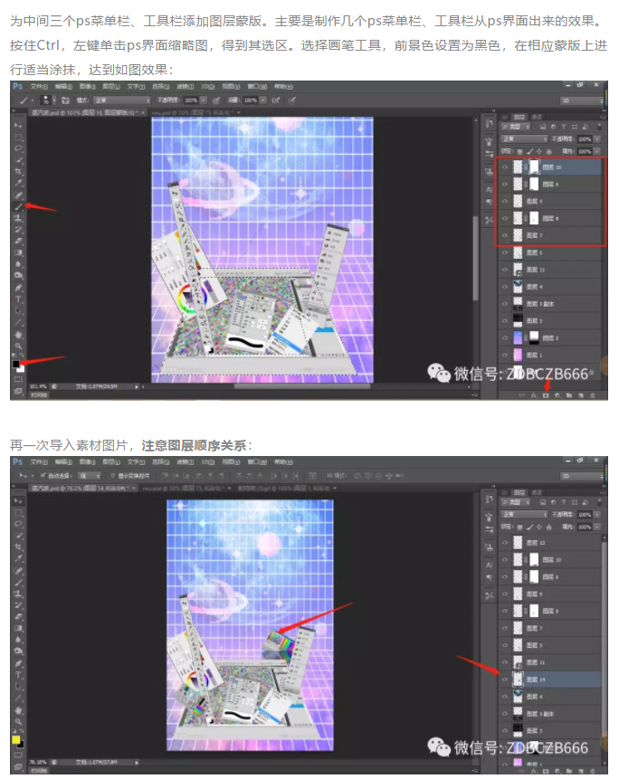Open brush 模式 dropdown in first screenshot options bar

coord(122,100)
